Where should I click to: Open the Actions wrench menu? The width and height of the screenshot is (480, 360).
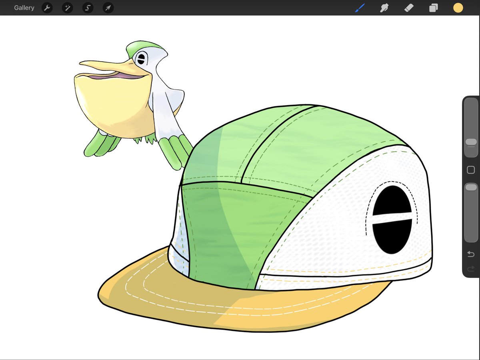(47, 8)
